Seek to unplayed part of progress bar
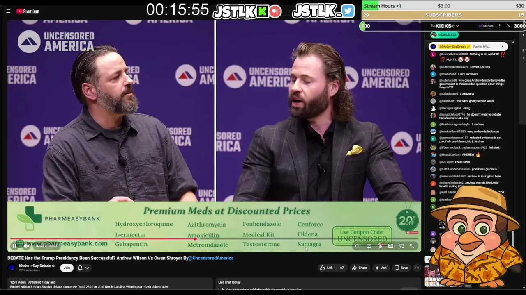The image size is (526, 295). (x=306, y=238)
